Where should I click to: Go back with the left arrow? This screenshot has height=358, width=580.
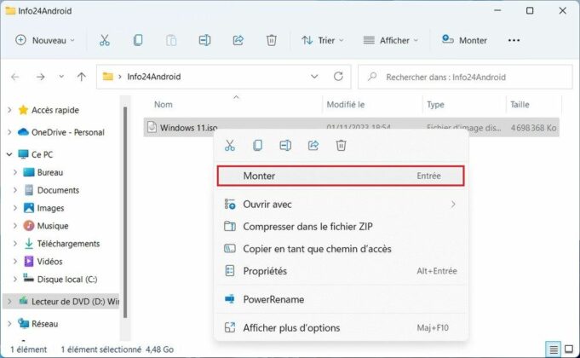15,77
